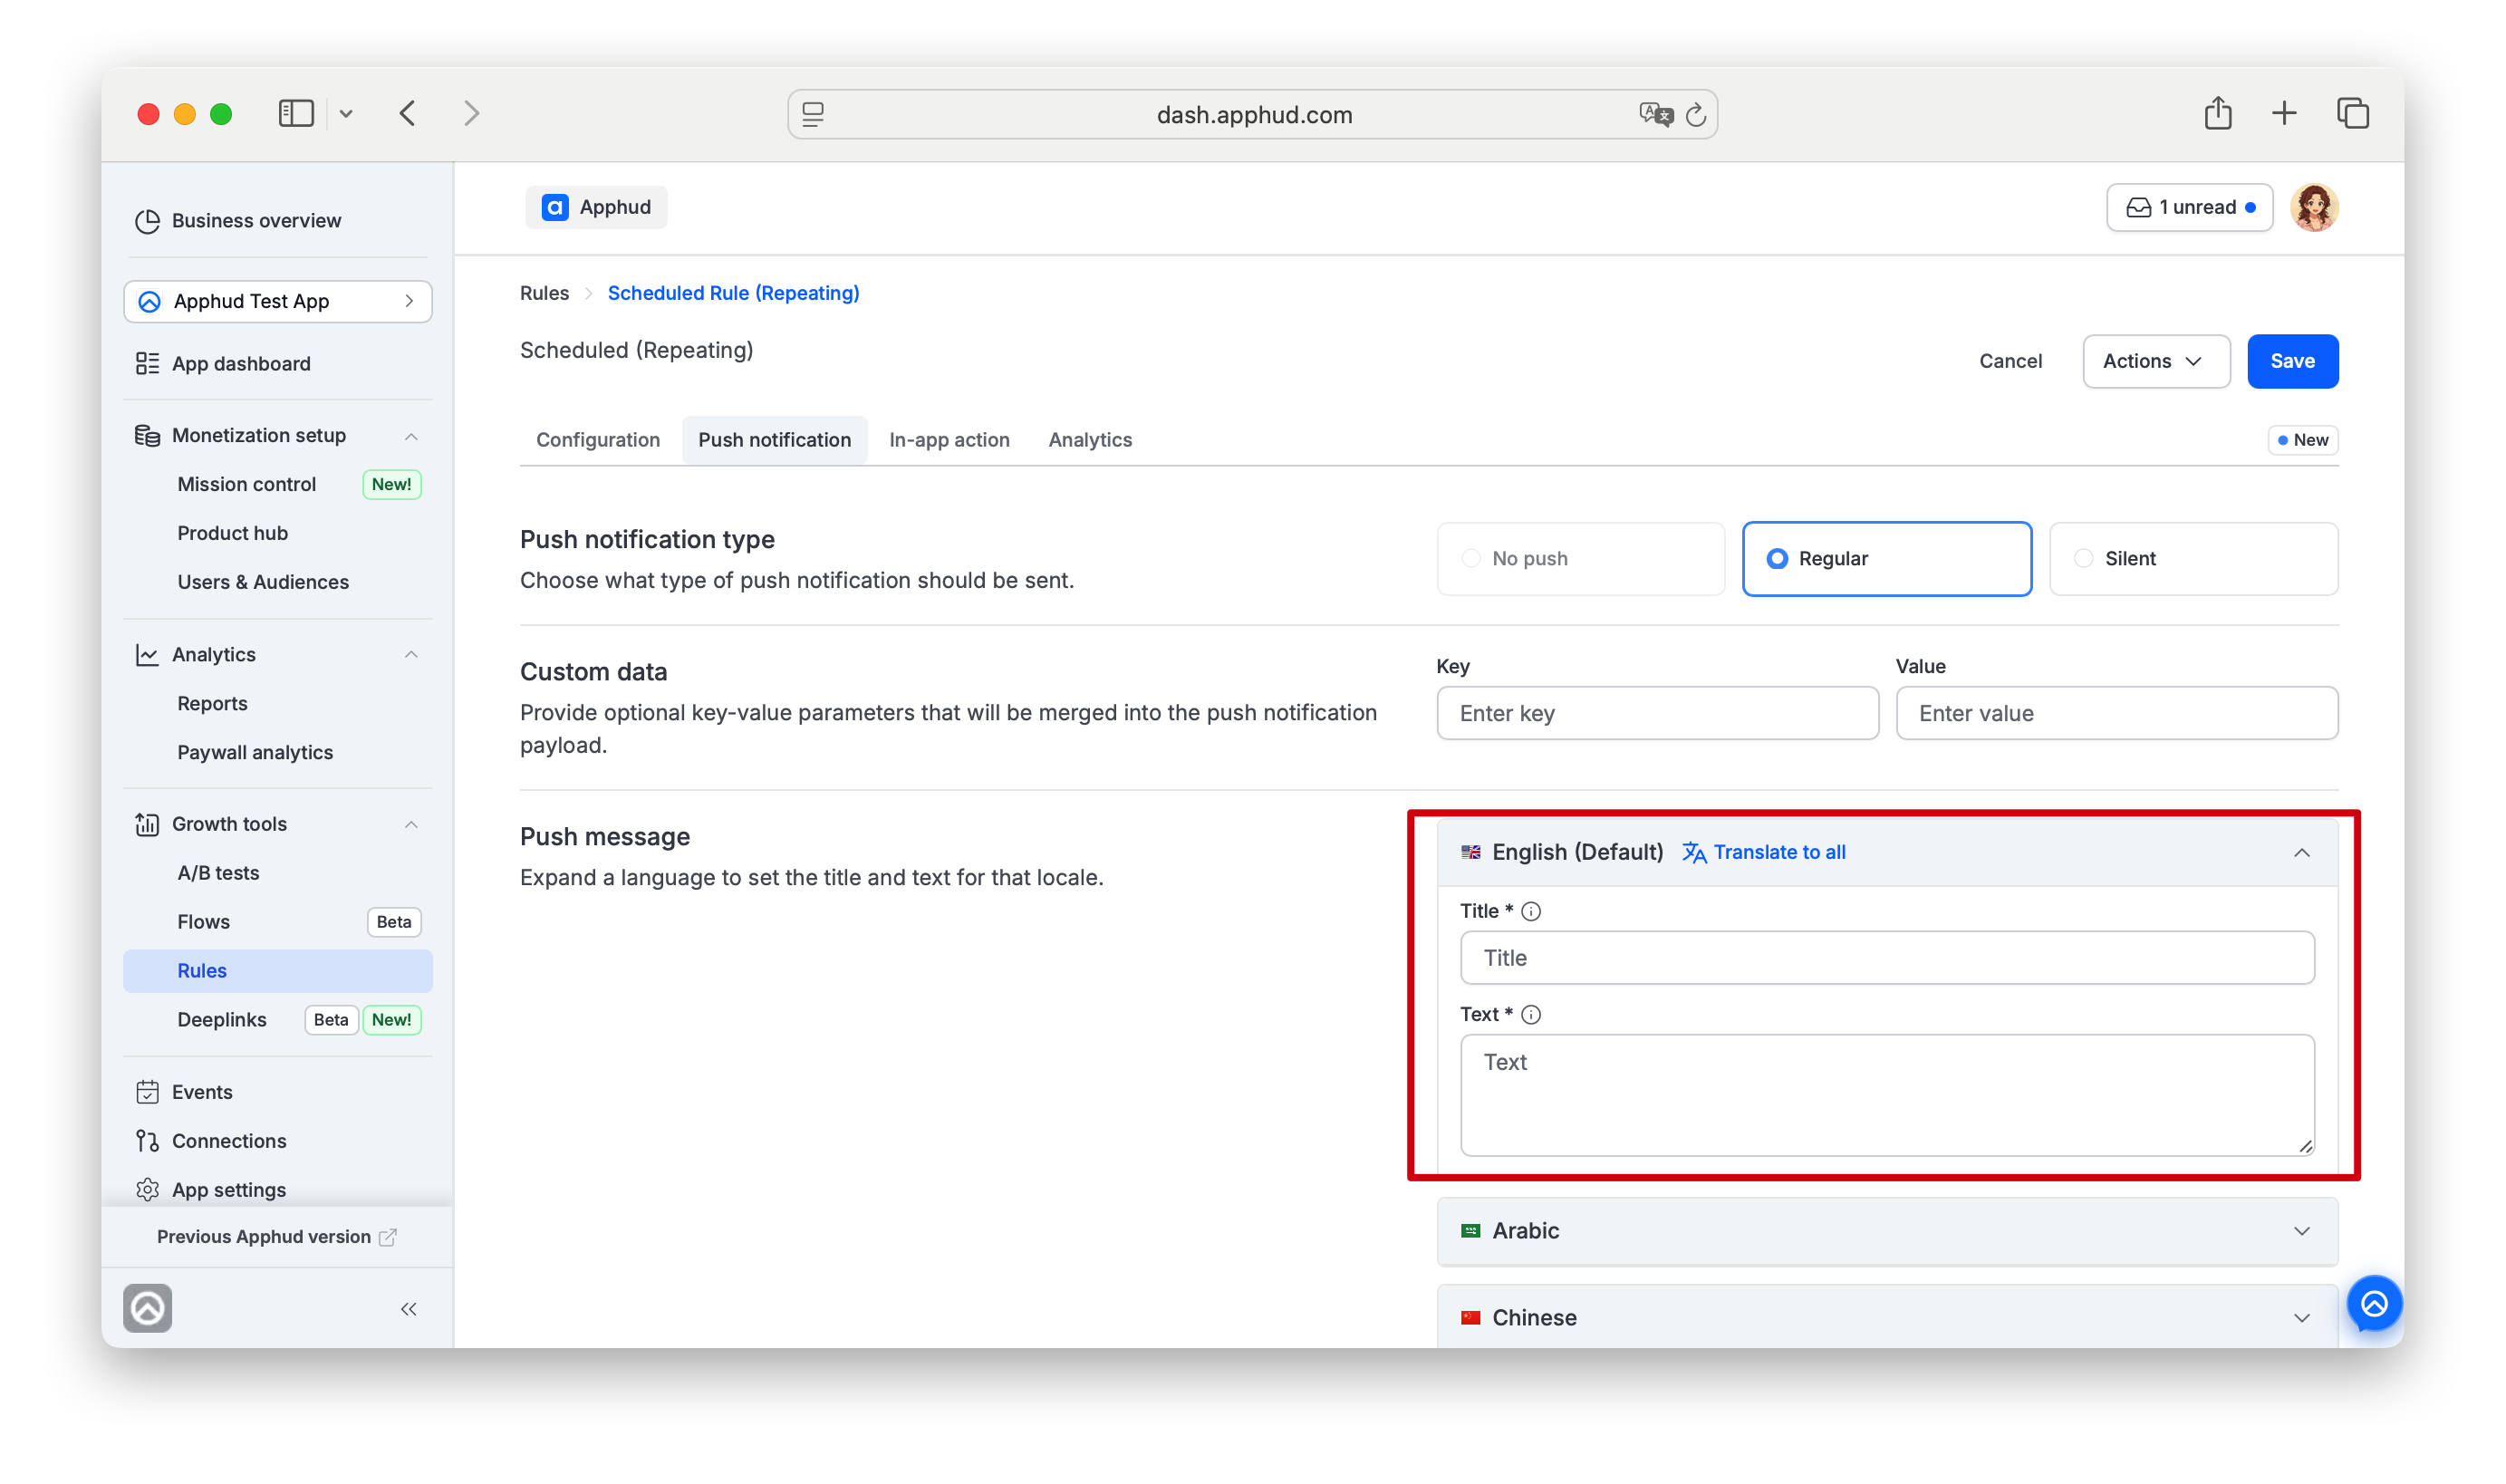
Task: Click the Cancel button
Action: tap(2010, 361)
